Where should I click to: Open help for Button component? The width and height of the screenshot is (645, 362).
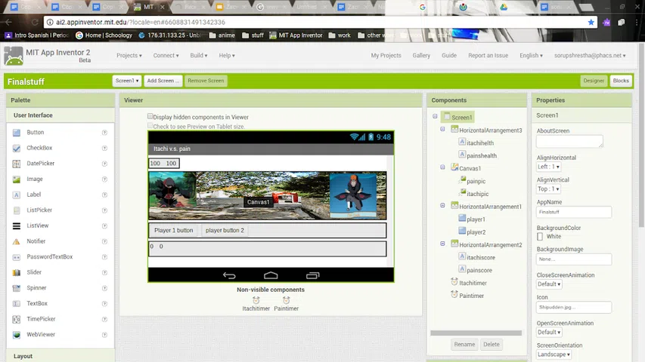[104, 133]
